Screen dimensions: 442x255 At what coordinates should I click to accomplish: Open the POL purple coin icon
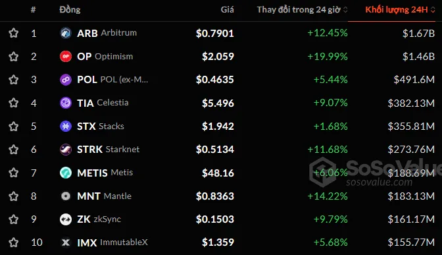point(66,80)
